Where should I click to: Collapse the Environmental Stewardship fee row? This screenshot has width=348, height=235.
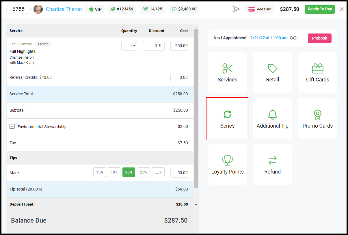coord(12,126)
